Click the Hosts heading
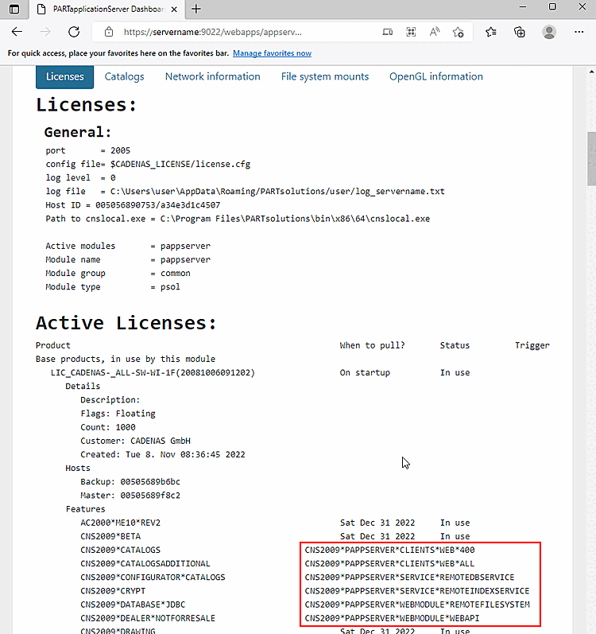The height and width of the screenshot is (634, 596). click(78, 469)
